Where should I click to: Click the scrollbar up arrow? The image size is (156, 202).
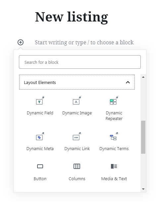pos(143,77)
